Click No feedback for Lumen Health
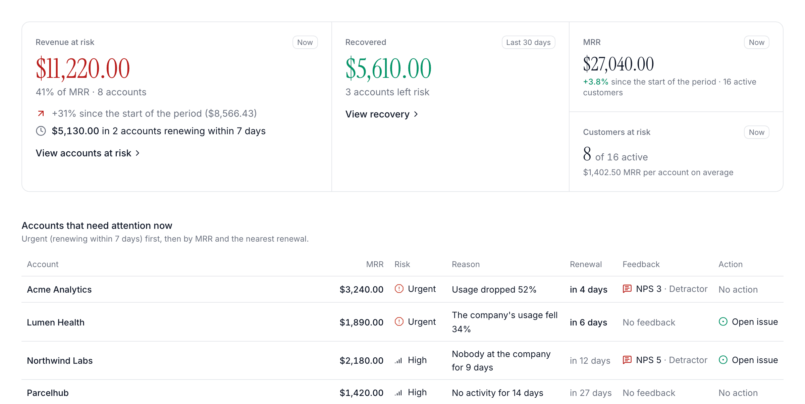 tap(649, 322)
